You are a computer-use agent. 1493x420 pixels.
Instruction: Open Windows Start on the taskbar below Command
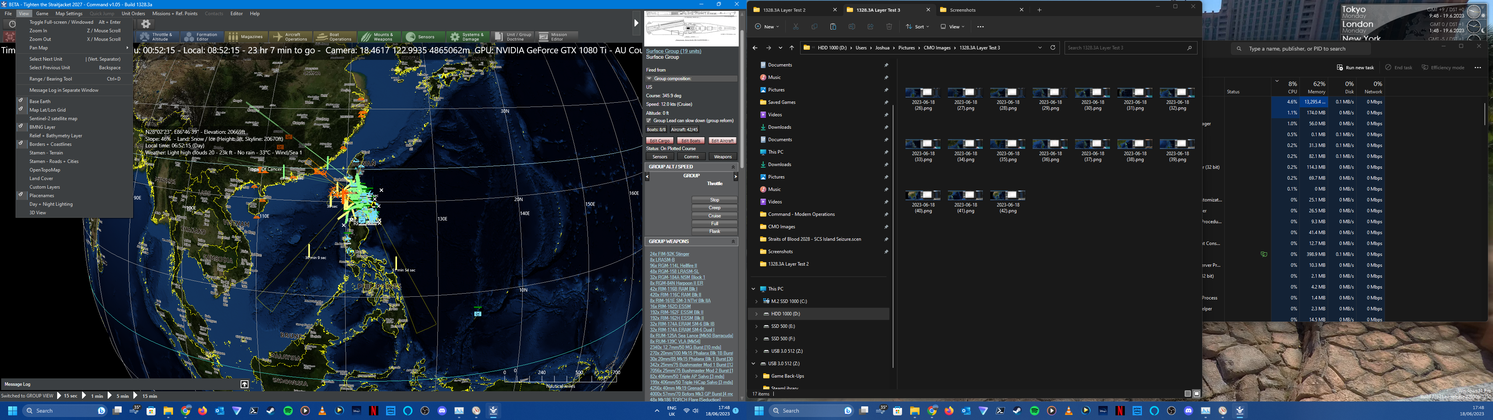(x=12, y=411)
